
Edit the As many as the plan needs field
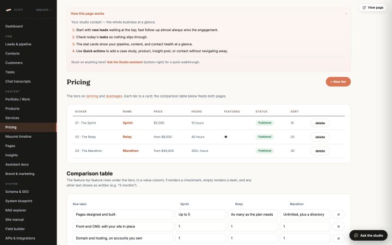253,215
